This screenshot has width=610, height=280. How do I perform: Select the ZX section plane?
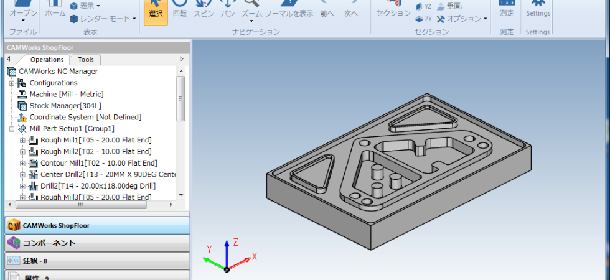click(x=424, y=19)
